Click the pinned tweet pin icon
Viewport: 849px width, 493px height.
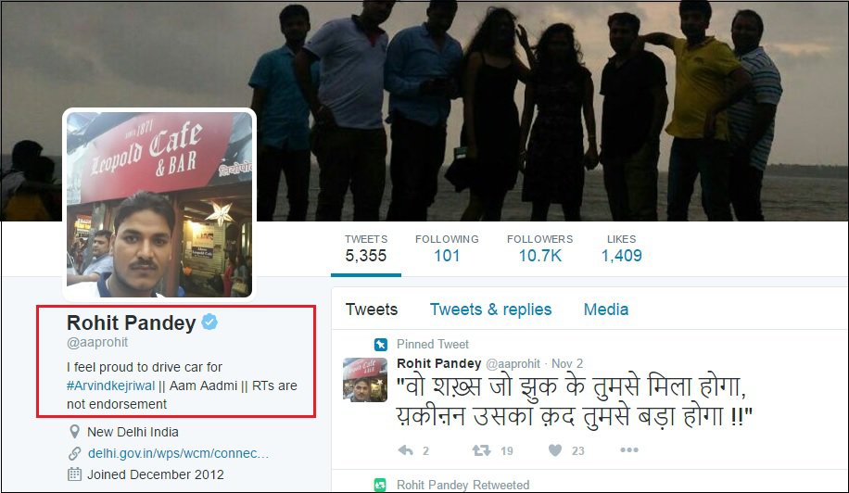[381, 344]
